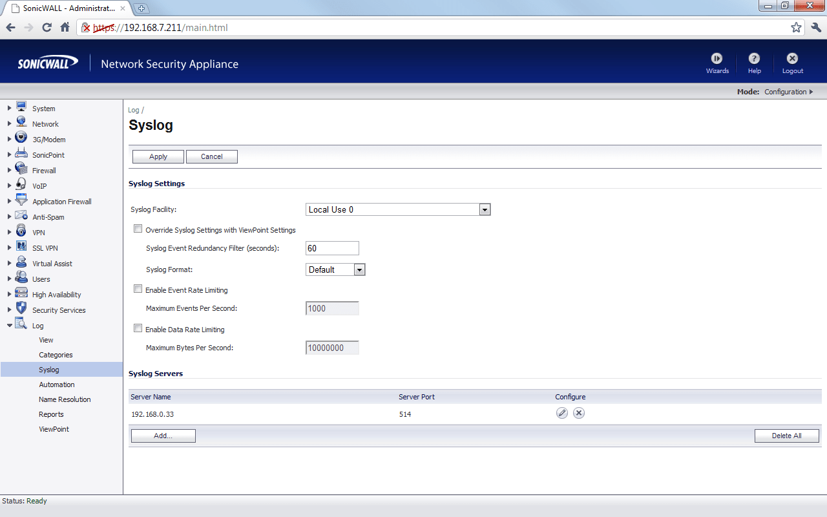Open the Wizards panel
The height and width of the screenshot is (517, 827).
[x=717, y=63]
